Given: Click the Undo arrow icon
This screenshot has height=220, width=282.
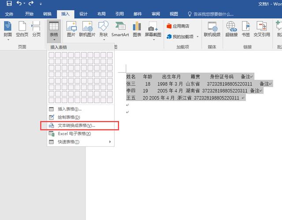Looking at the screenshot, I should (19, 3).
